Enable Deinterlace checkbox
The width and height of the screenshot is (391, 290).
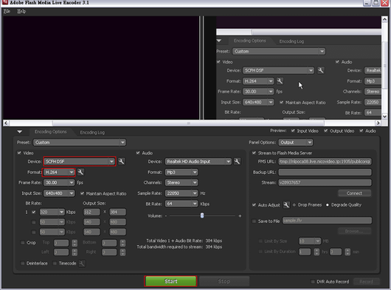(23, 263)
